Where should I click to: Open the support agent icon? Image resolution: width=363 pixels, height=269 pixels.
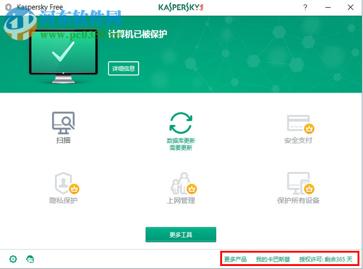point(30,259)
